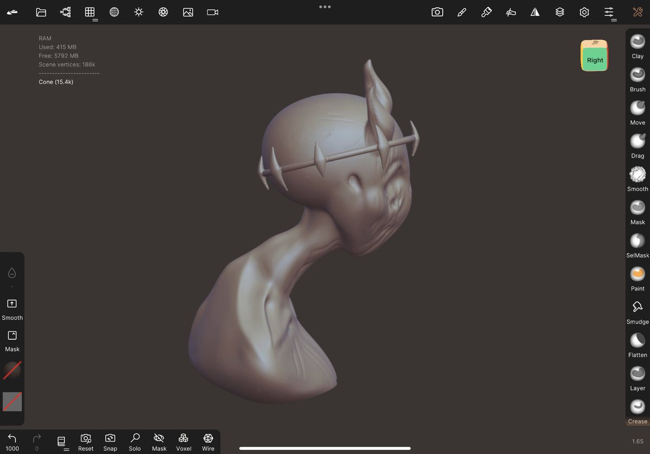Toggle Wire wireframe display
Viewport: 650px width, 454px height.
(x=208, y=442)
